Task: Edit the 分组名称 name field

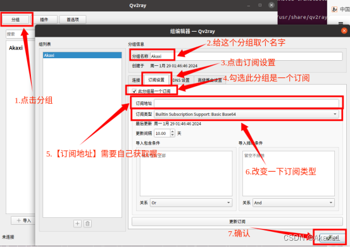Action: [246, 56]
